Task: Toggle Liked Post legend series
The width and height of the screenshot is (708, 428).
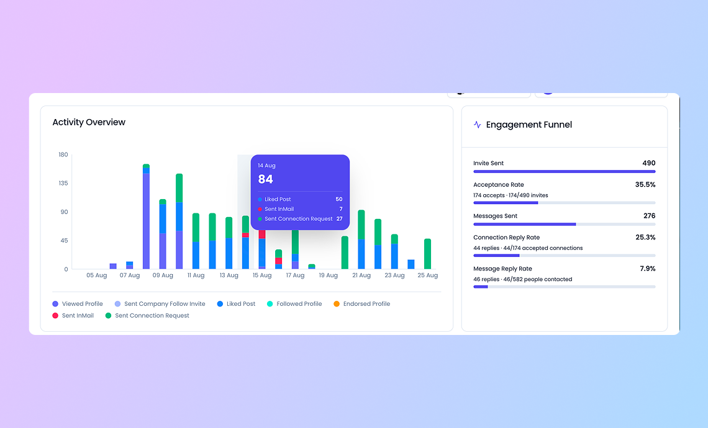Action: click(236, 303)
